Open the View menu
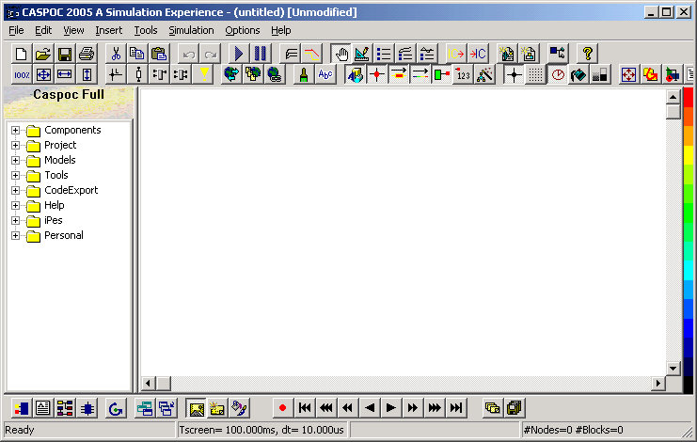The width and height of the screenshot is (697, 442). click(73, 30)
